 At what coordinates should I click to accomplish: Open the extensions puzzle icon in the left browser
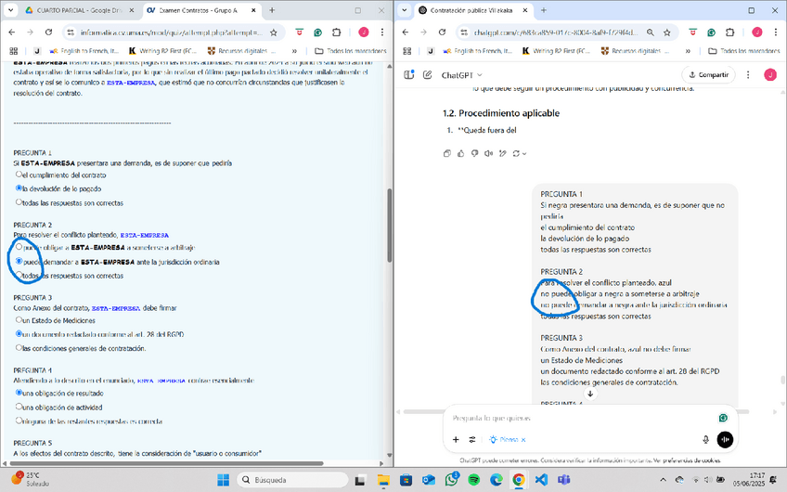click(337, 32)
